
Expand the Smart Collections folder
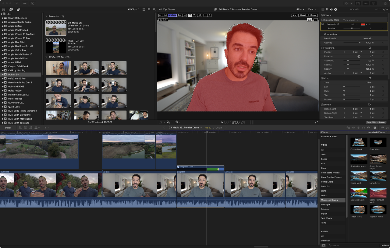pos(3,18)
